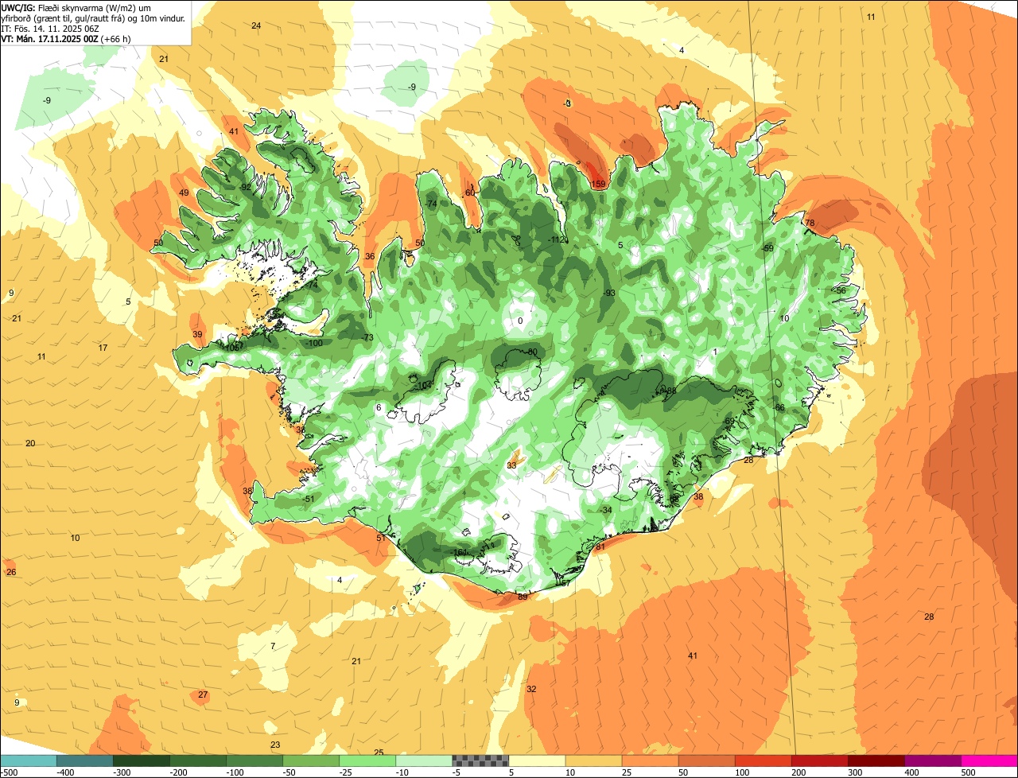The height and width of the screenshot is (778, 1018).
Task: Click the dark maroon swatch between 300 and 400
Action: tap(876, 760)
